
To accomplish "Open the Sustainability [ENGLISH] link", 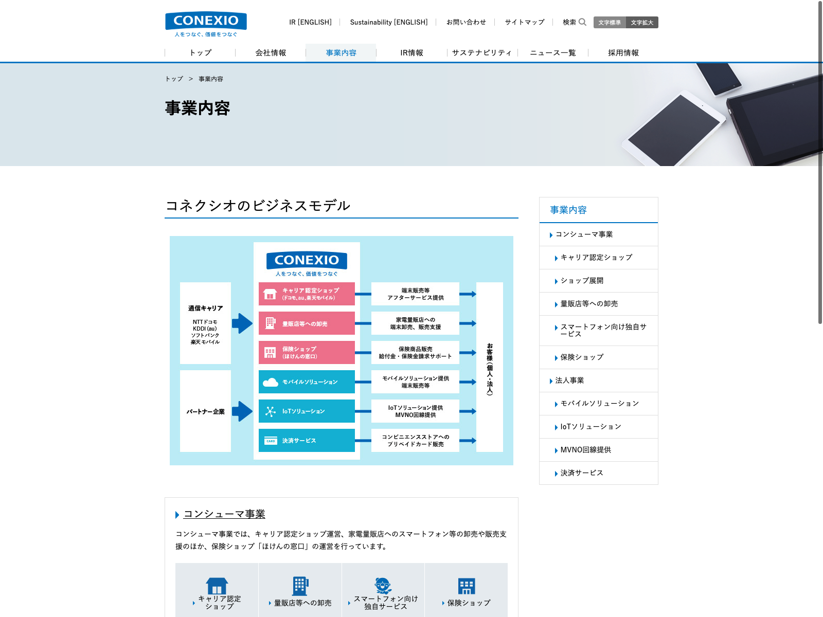I will point(388,22).
